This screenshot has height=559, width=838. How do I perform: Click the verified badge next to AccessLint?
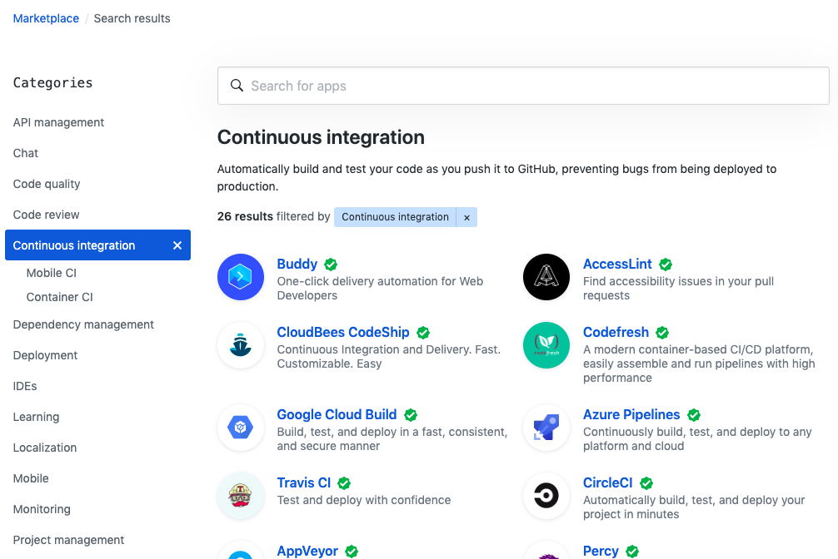click(666, 265)
